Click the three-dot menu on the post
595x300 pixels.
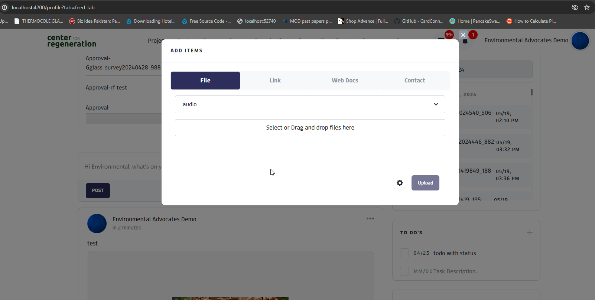370,219
